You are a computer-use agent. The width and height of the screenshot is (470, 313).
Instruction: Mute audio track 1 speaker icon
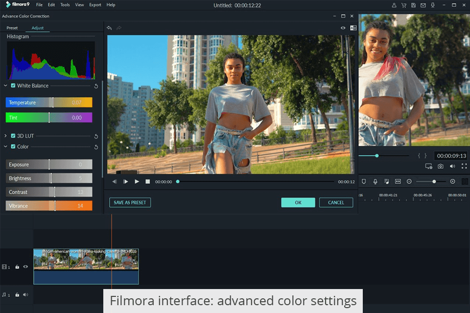(x=25, y=295)
